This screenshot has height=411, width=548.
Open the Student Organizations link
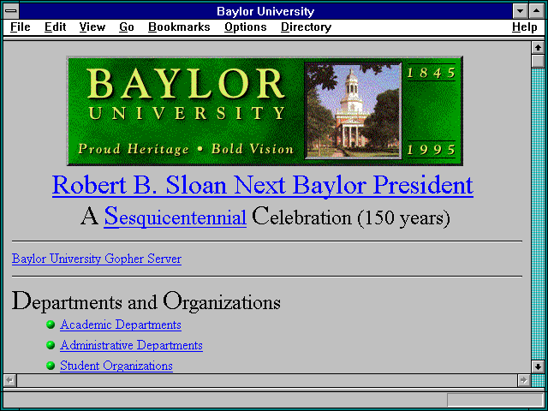pyautogui.click(x=116, y=366)
